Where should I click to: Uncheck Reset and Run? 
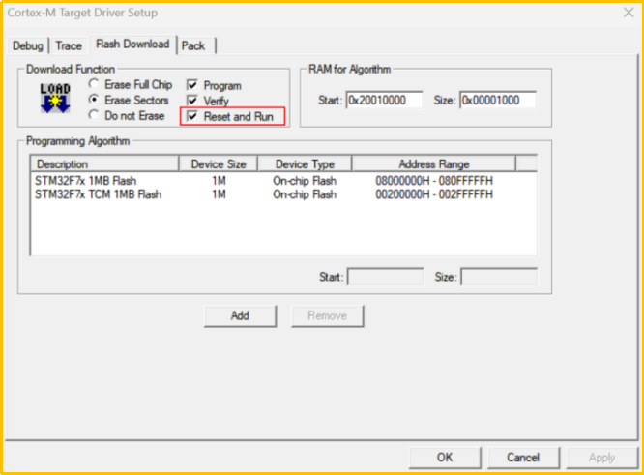coord(192,116)
